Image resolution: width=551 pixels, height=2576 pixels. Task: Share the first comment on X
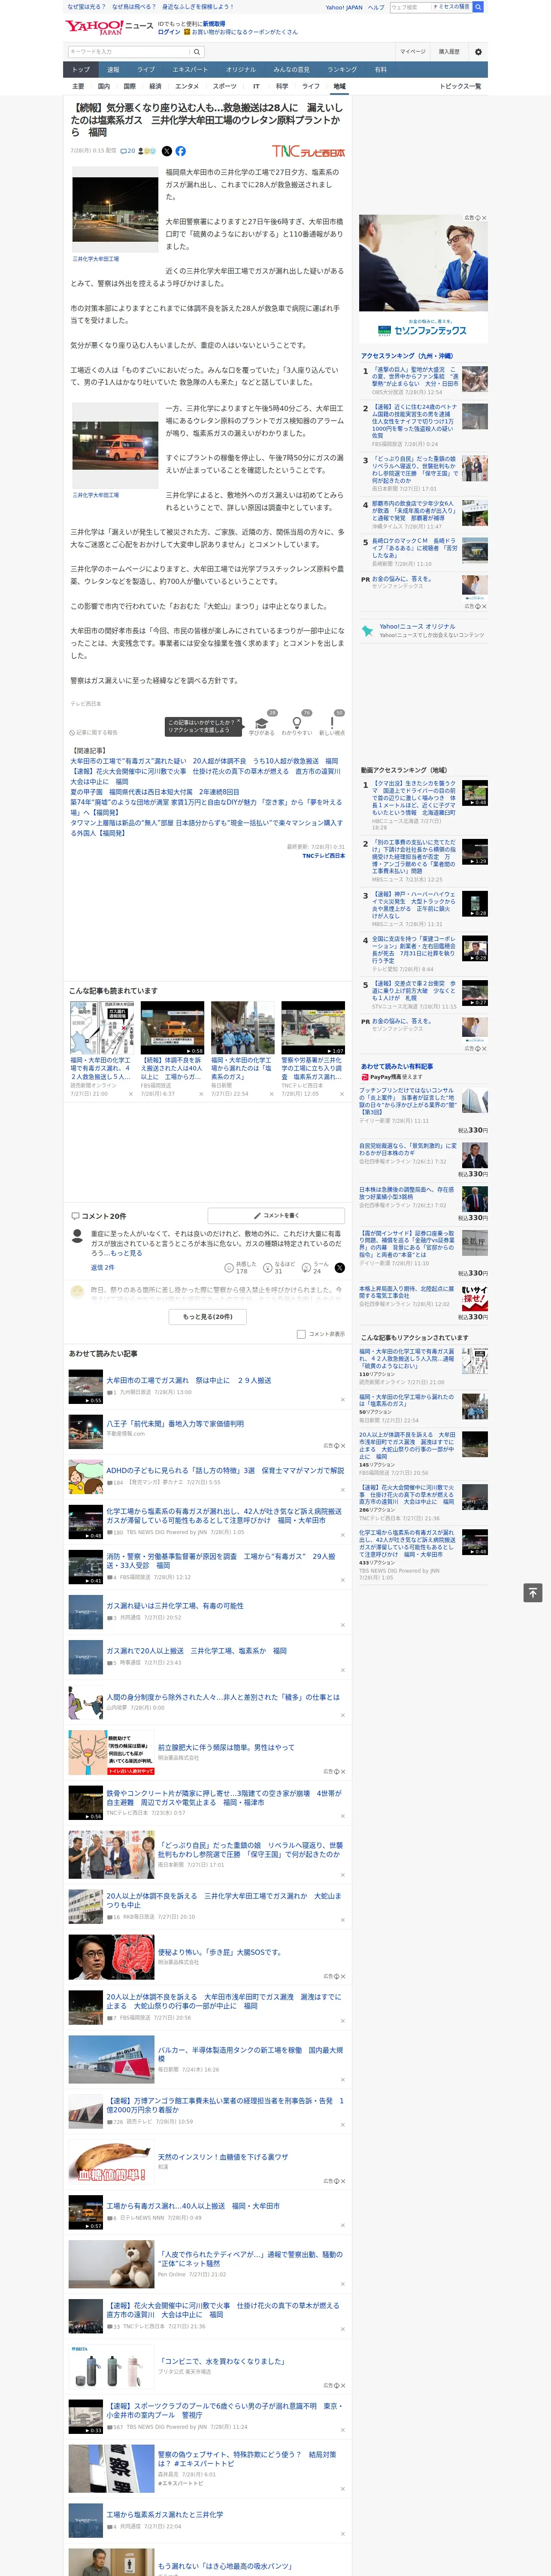pos(339,1267)
